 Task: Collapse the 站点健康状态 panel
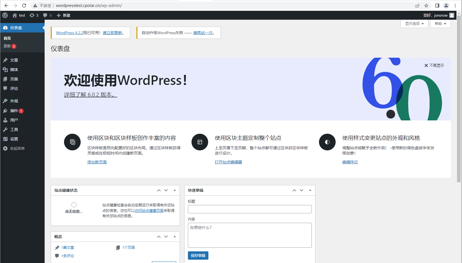[175, 190]
